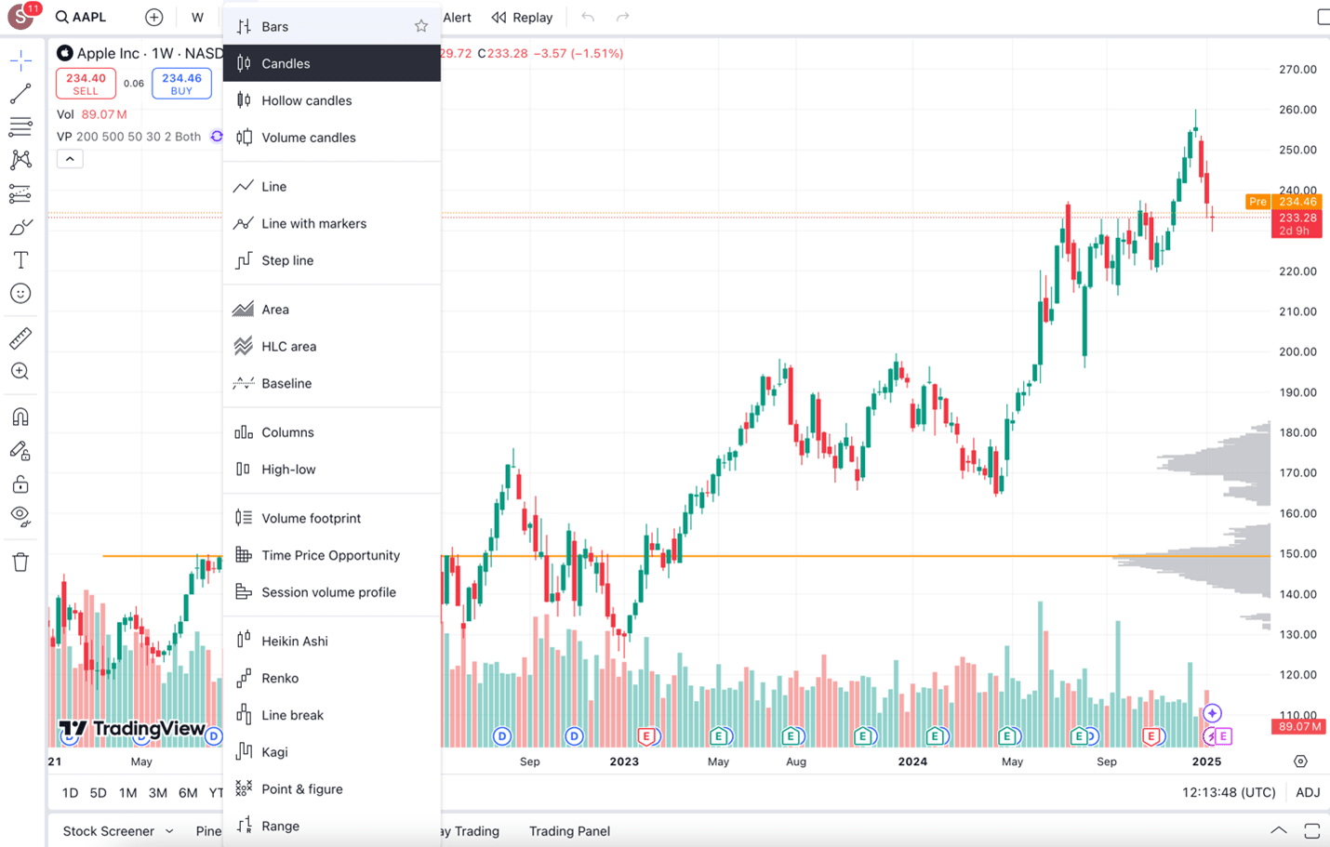Favorite the Bars chart type star
1330x847 pixels.
[x=421, y=26]
